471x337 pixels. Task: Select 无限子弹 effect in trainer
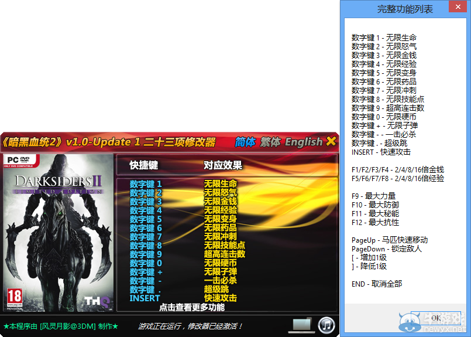[221, 272]
